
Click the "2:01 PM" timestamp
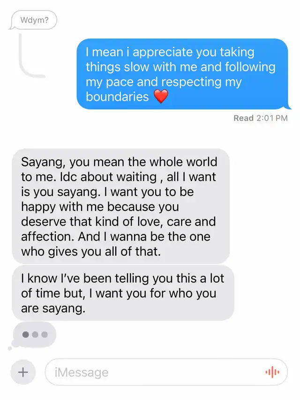pos(272,118)
